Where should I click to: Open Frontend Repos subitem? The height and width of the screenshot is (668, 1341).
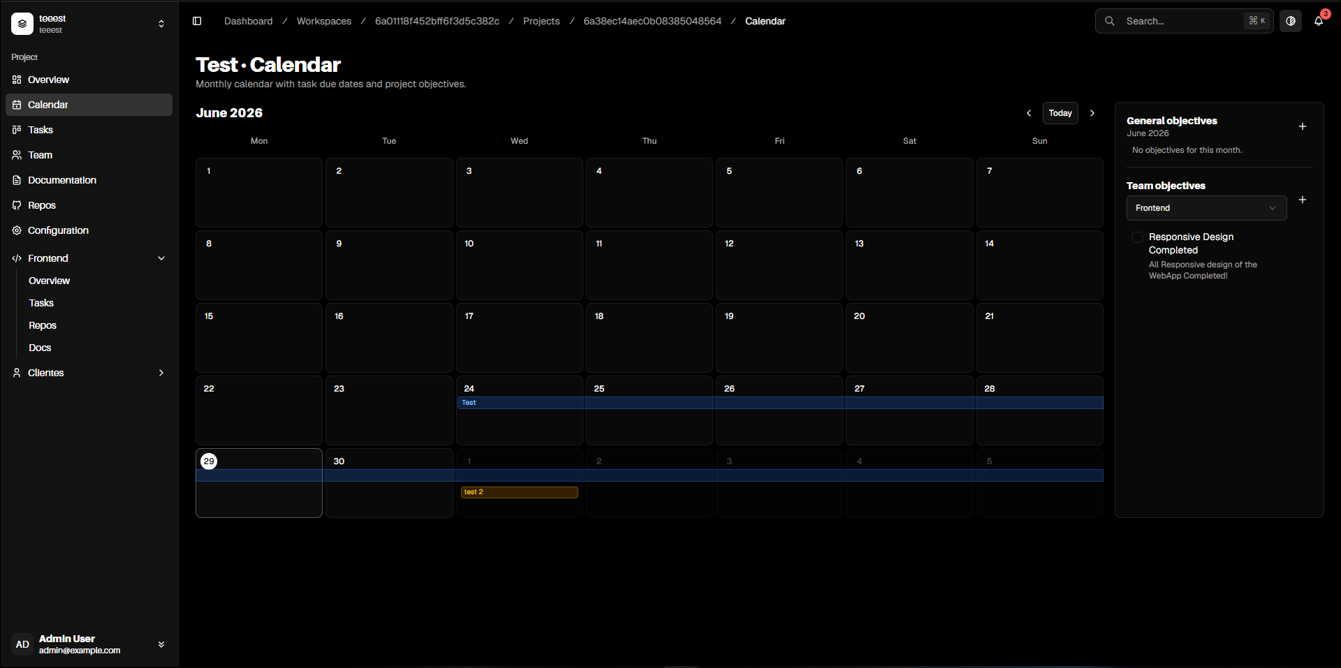coord(43,325)
